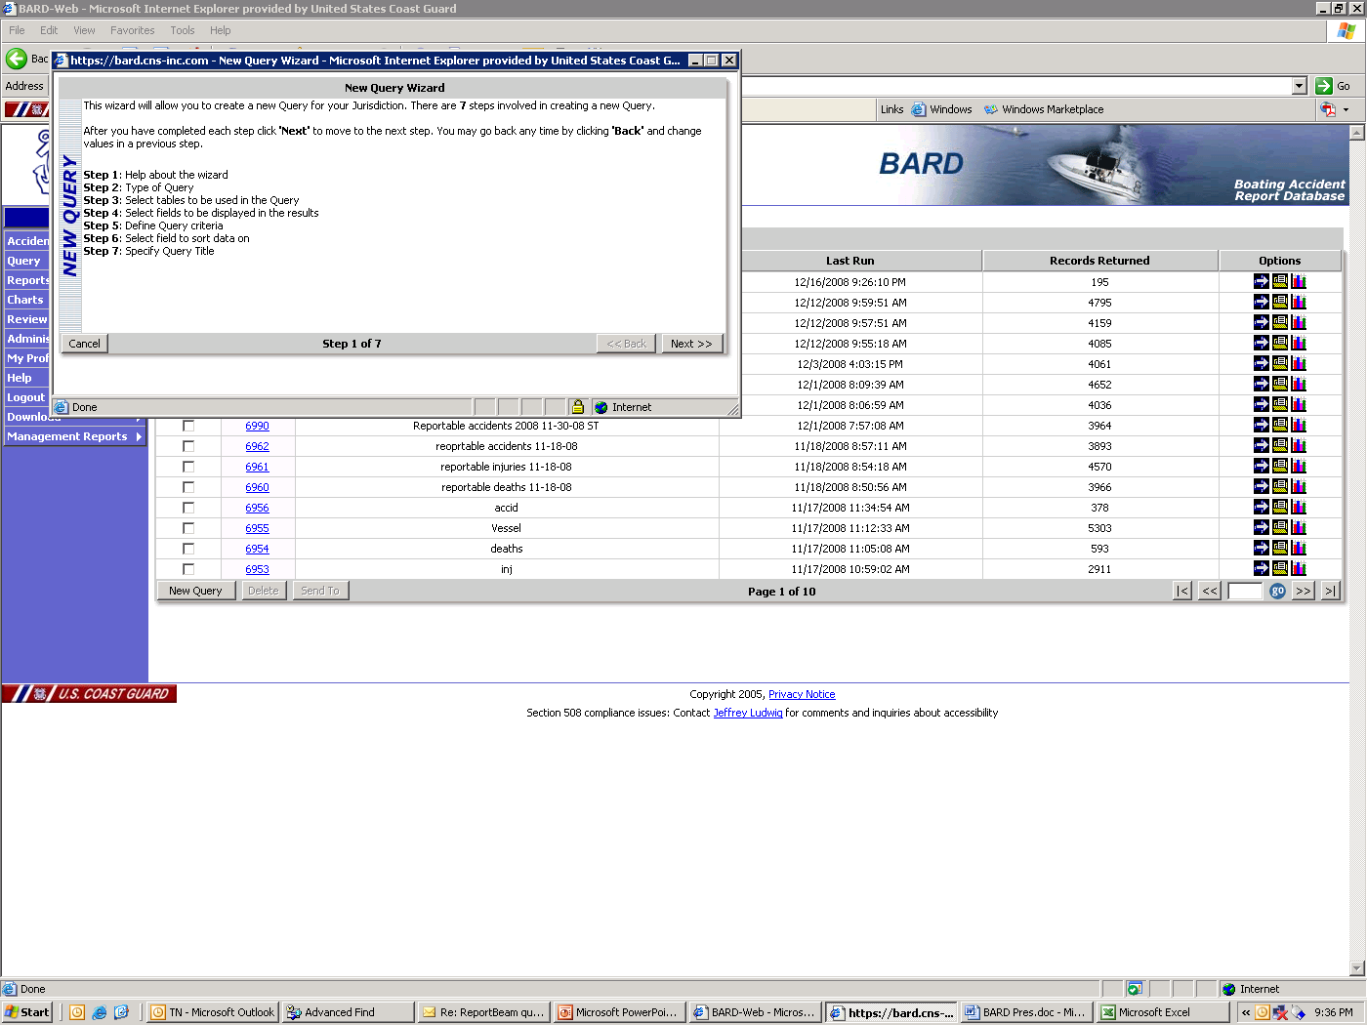The height and width of the screenshot is (1025, 1367).
Task: Click the blue 'go' page button
Action: (x=1277, y=591)
